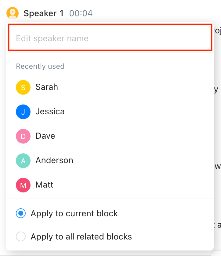Open the speaker selection list for Sarah
This screenshot has height=256, width=221.
(x=46, y=87)
